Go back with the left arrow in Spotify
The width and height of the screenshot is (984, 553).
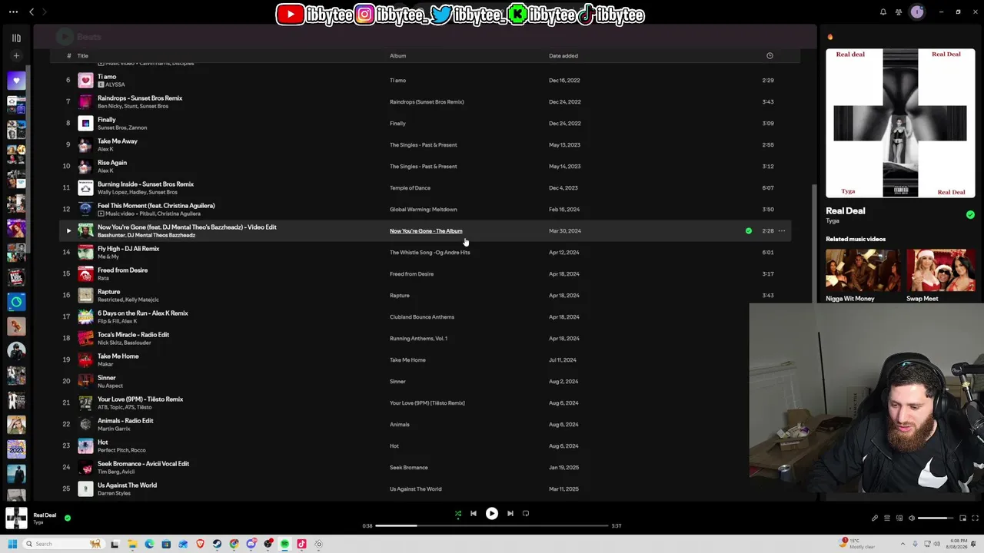tap(32, 12)
